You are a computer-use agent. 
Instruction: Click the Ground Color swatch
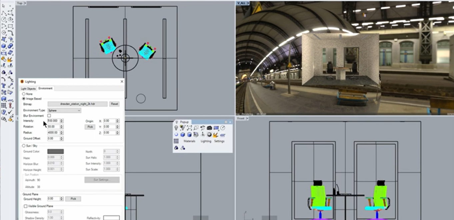55,151
